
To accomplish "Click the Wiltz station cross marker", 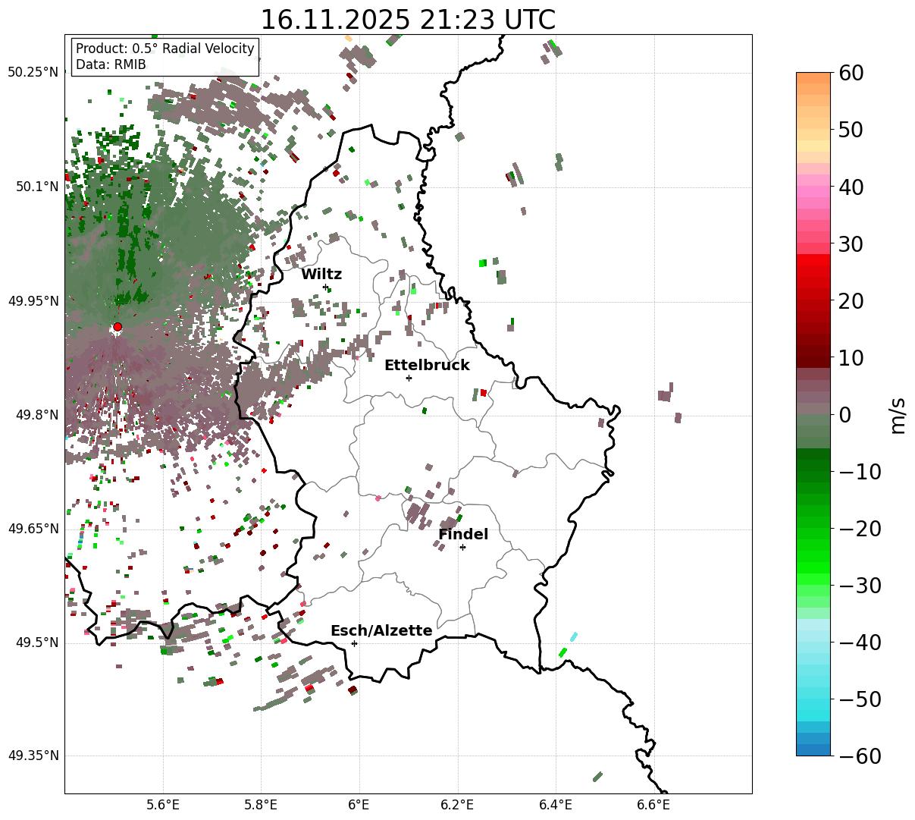I will [x=326, y=287].
